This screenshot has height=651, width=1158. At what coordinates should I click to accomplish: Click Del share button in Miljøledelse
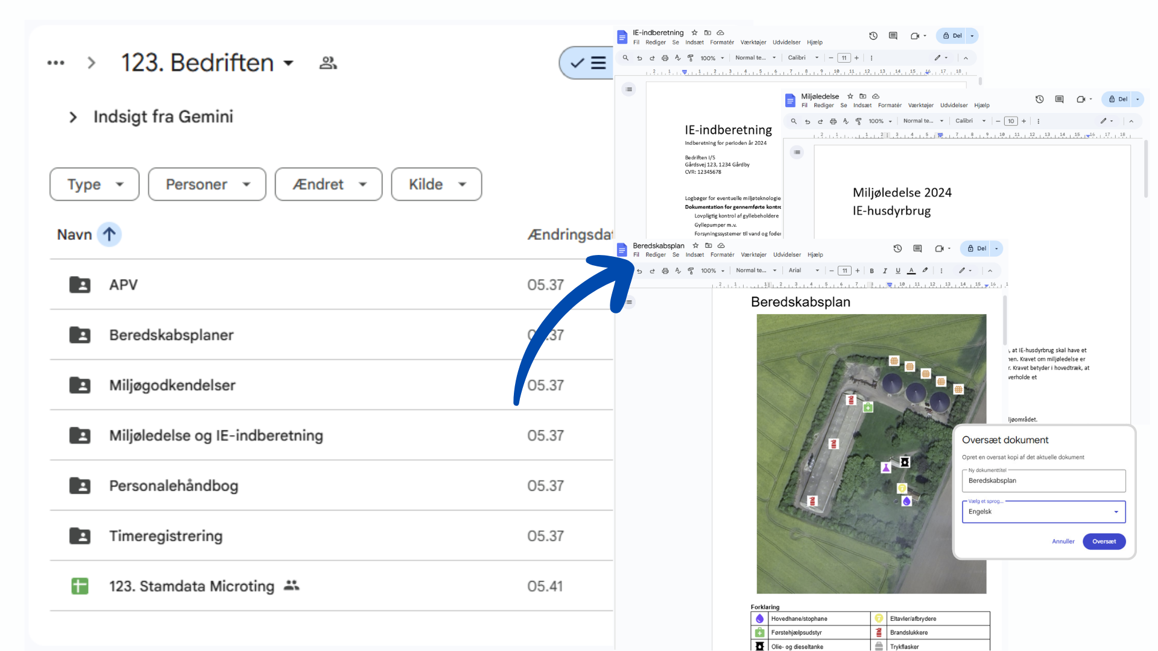point(1118,99)
